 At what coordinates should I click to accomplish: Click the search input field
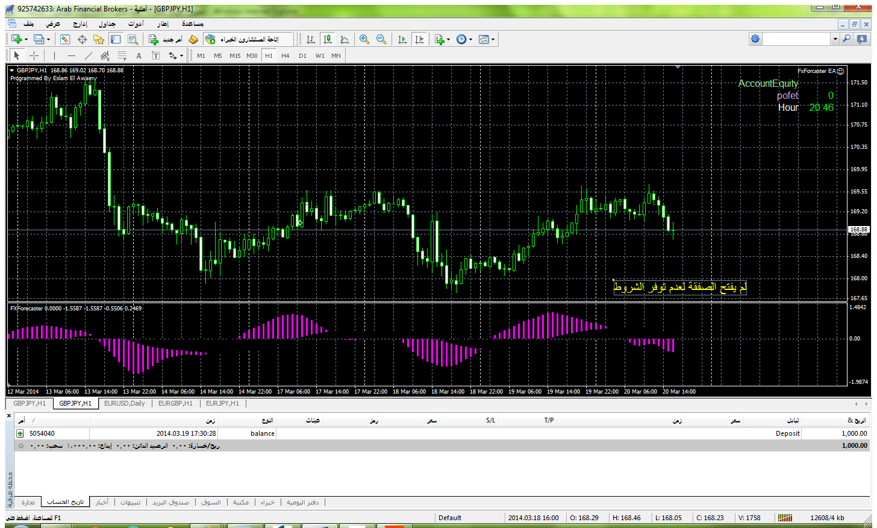click(x=797, y=39)
